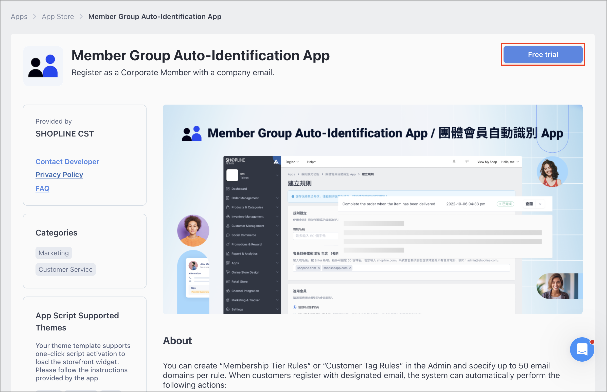Screen dimensions: 607x392
Task: Click Dashboard icon in banner screenshot sidebar
Action: (x=227, y=189)
